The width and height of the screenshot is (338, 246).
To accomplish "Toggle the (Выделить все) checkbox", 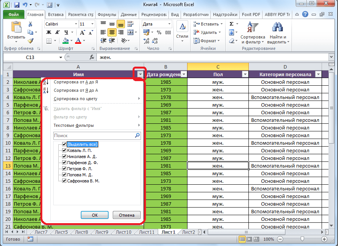I will coord(64,144).
